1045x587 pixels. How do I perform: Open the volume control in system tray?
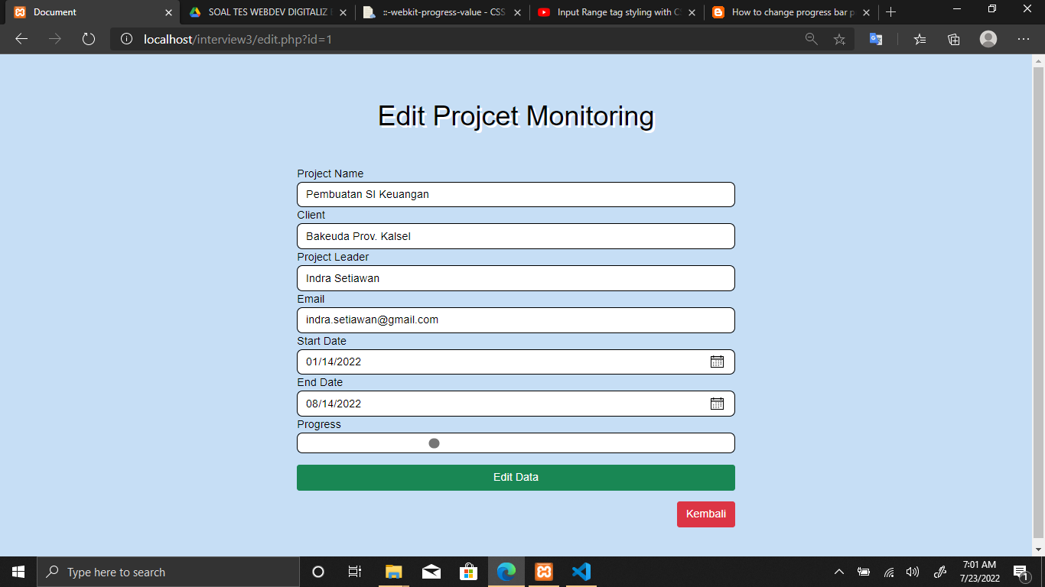[x=912, y=572]
